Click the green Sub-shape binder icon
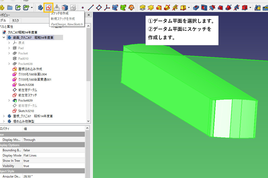 (x=123, y=8)
